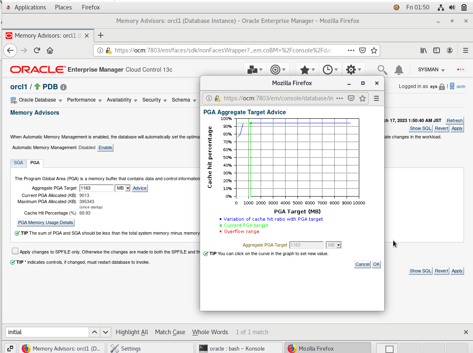
Task: Expand Performance menu
Action: 84,100
